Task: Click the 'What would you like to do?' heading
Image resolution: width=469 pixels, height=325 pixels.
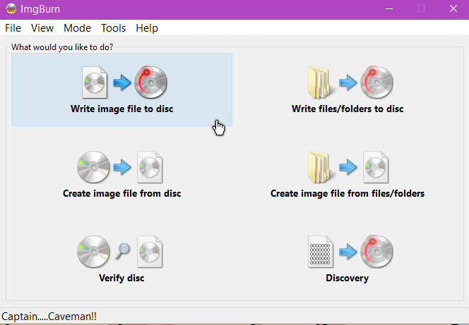Action: [62, 47]
